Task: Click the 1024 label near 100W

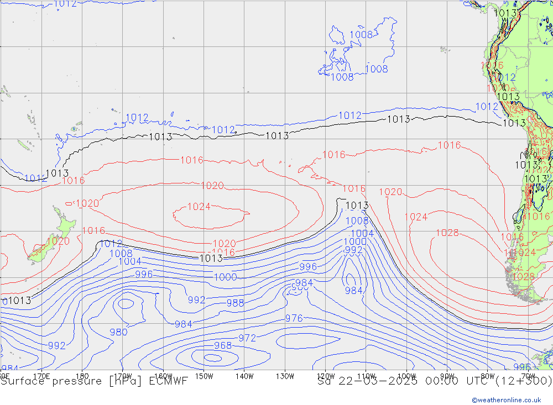Action: [x=416, y=217]
